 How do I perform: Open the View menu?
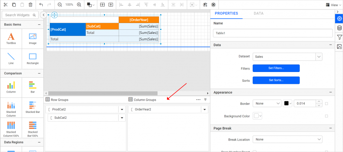(x=333, y=5)
